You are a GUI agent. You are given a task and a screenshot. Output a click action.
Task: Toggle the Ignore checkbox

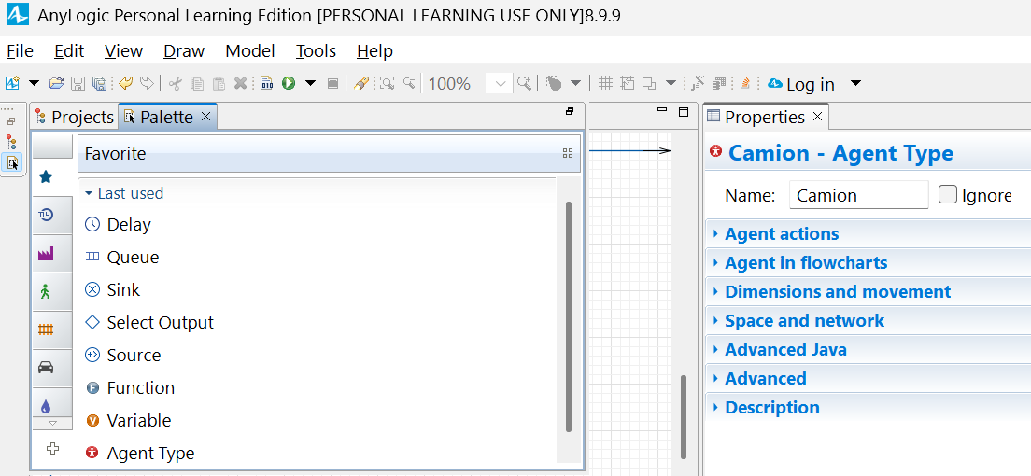948,195
